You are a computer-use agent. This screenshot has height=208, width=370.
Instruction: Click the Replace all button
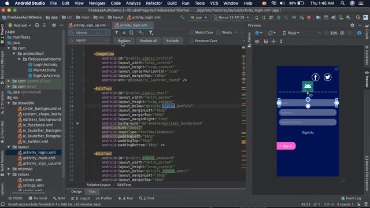point(148,41)
